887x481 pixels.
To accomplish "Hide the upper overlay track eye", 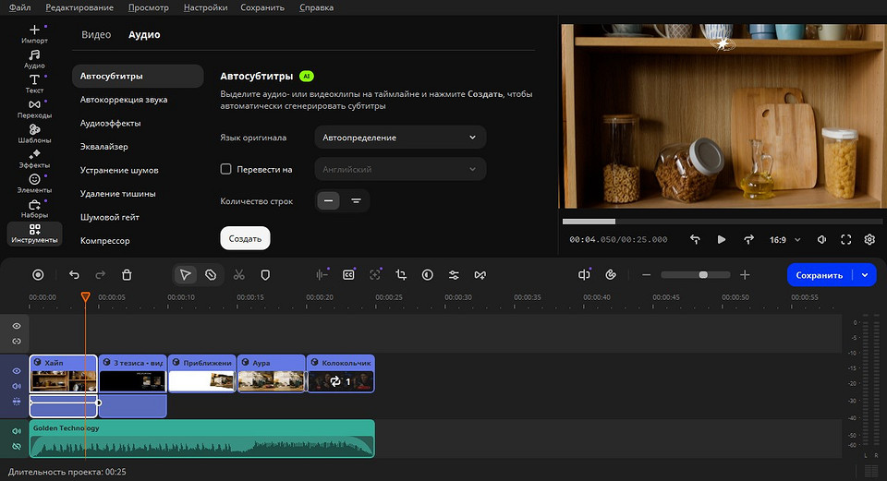I will pos(17,326).
